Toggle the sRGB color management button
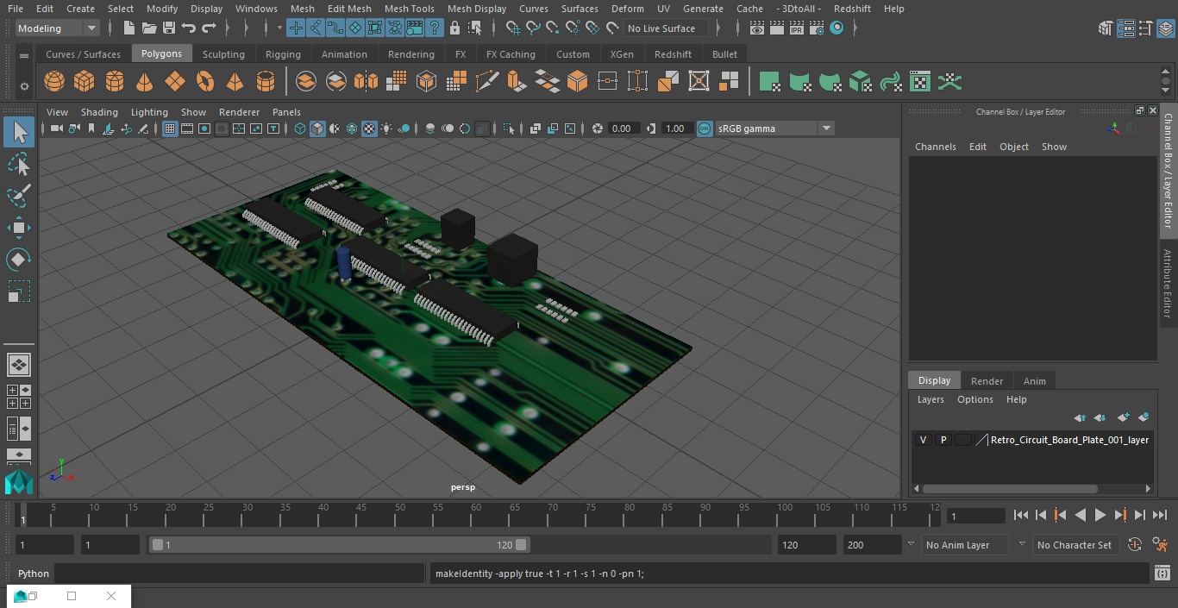 pyautogui.click(x=705, y=128)
